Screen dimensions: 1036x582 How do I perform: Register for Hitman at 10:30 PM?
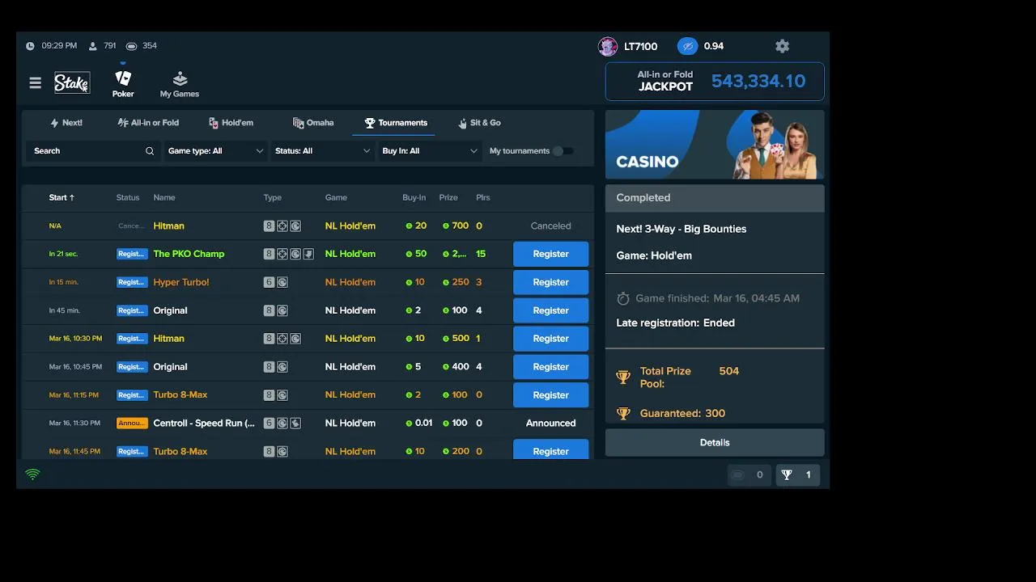pyautogui.click(x=550, y=339)
